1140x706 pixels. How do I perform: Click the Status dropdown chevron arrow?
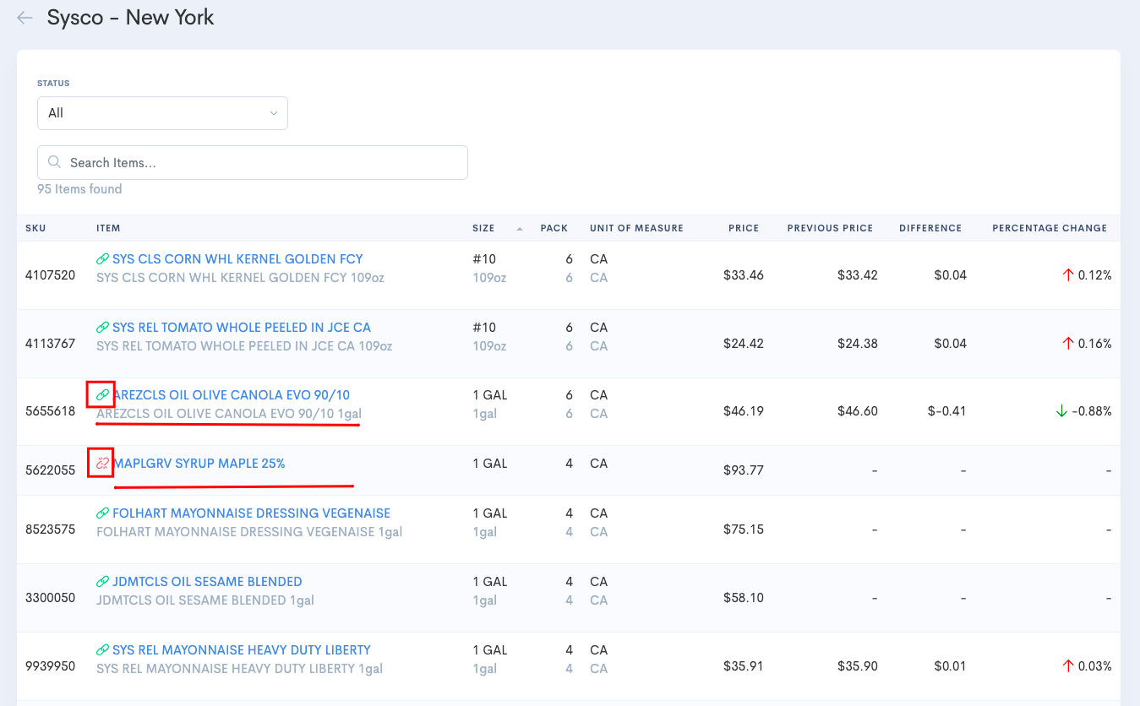(x=273, y=113)
